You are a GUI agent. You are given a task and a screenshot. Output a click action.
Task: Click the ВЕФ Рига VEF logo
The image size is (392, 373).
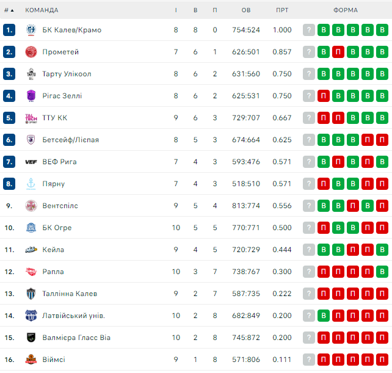tap(31, 162)
